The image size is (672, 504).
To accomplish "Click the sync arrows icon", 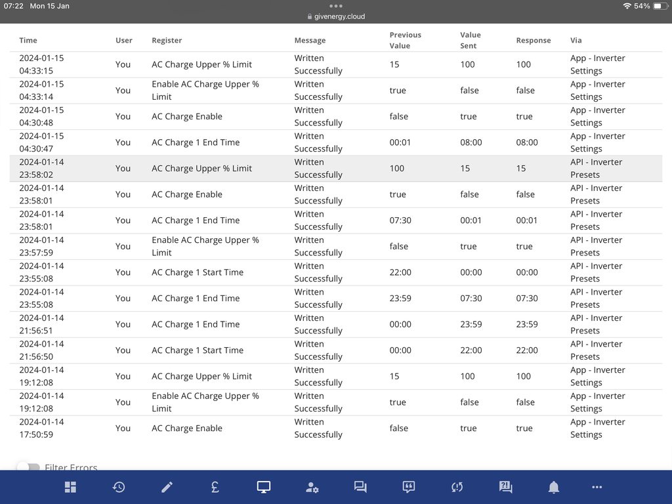I will [457, 487].
